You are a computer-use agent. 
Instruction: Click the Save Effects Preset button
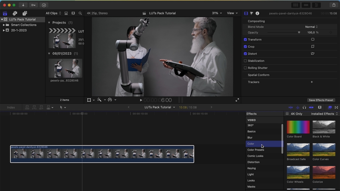click(x=321, y=100)
